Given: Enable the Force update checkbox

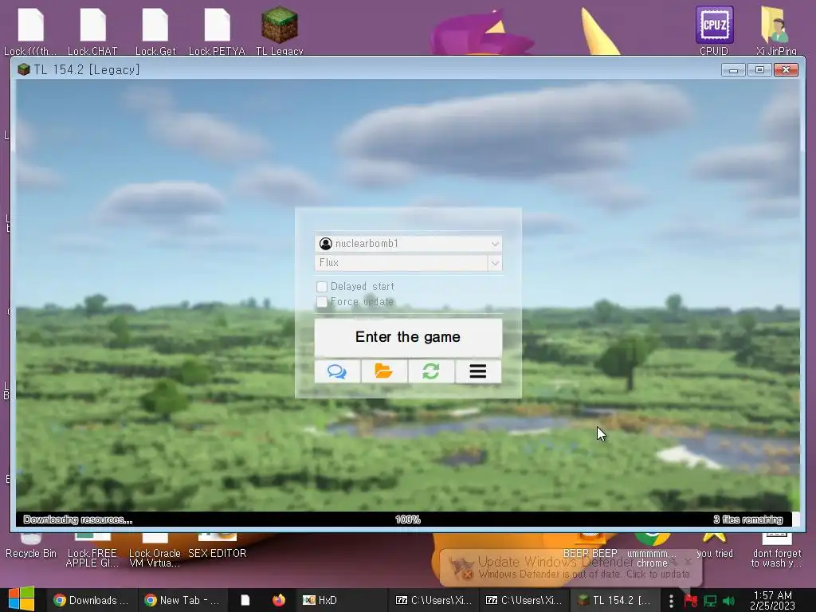Looking at the screenshot, I should [322, 302].
